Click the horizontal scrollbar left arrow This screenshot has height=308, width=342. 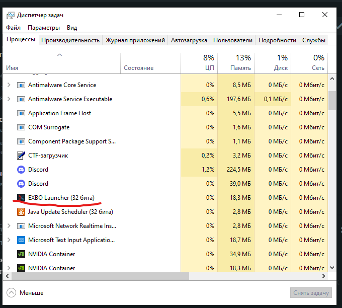point(7,276)
